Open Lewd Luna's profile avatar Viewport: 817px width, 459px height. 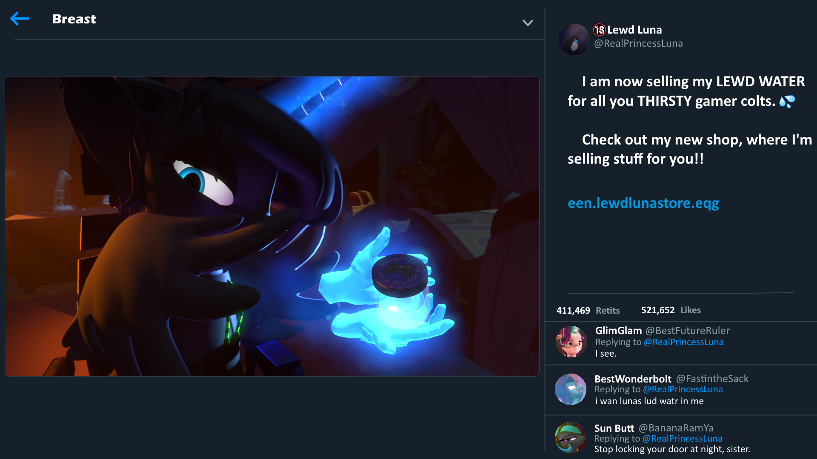click(574, 39)
